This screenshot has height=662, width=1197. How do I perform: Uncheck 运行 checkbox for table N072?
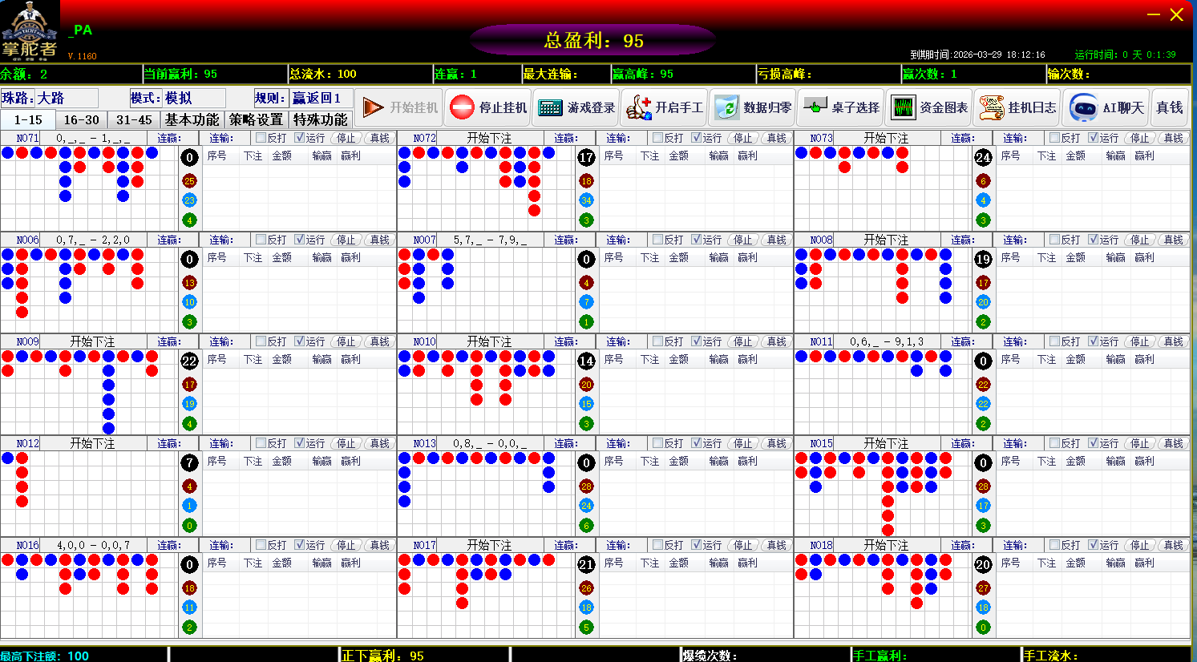click(696, 138)
